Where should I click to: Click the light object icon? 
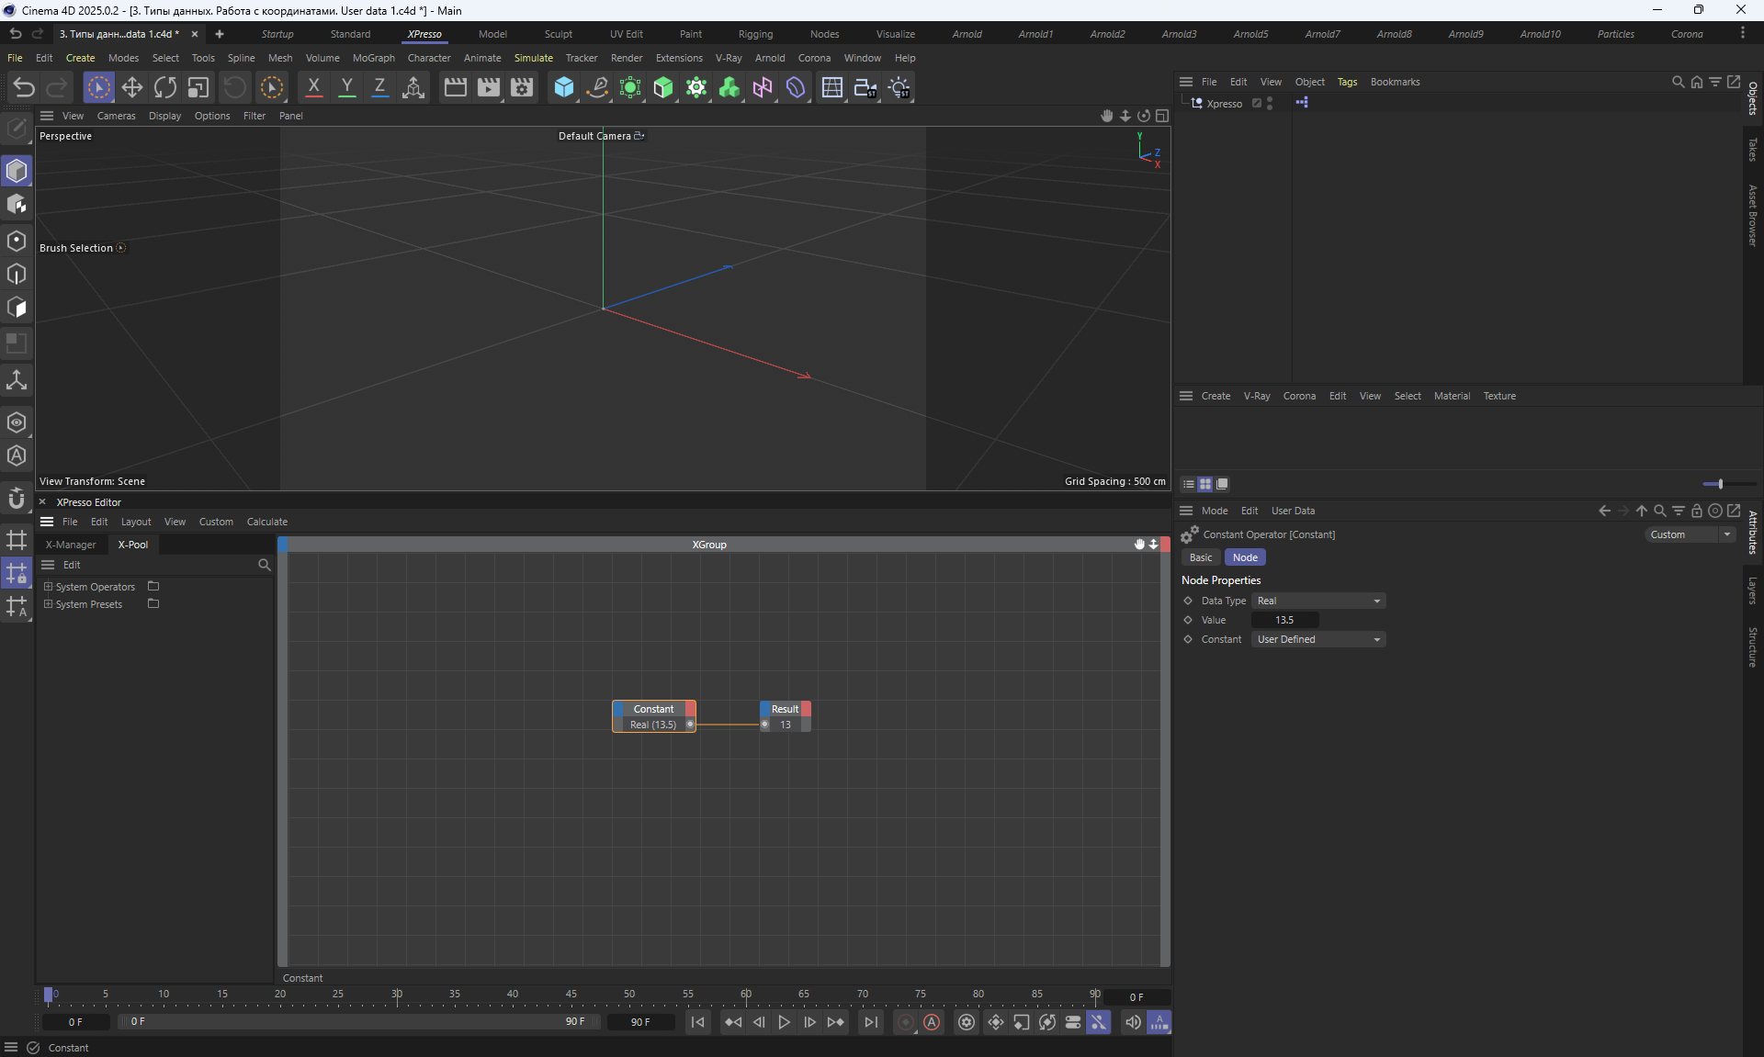(x=899, y=87)
